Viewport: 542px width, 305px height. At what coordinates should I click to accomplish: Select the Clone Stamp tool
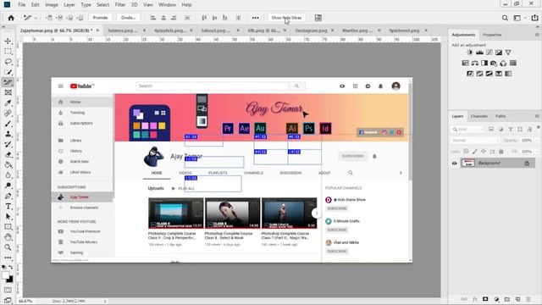click(8, 134)
